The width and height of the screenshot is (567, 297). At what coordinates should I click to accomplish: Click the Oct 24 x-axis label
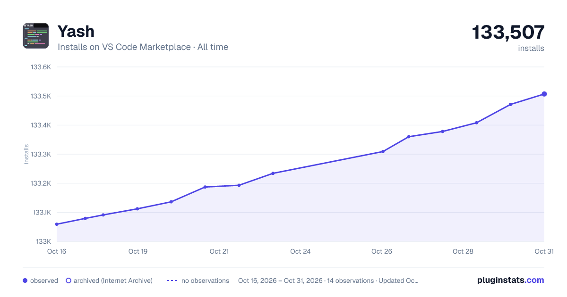coord(301,251)
